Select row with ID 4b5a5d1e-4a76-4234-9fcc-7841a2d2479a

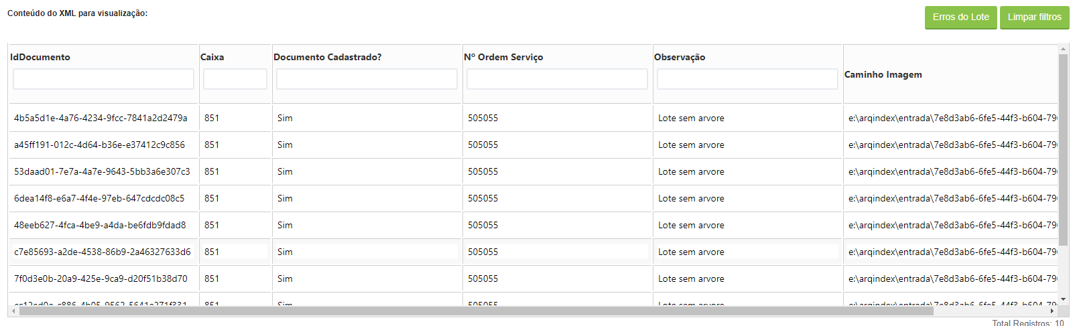click(x=533, y=118)
